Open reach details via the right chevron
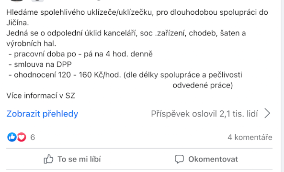Screen dimensions: 284x172 (267, 113)
